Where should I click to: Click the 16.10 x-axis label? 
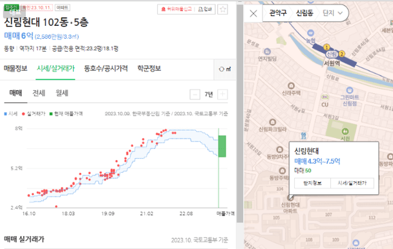29,214
